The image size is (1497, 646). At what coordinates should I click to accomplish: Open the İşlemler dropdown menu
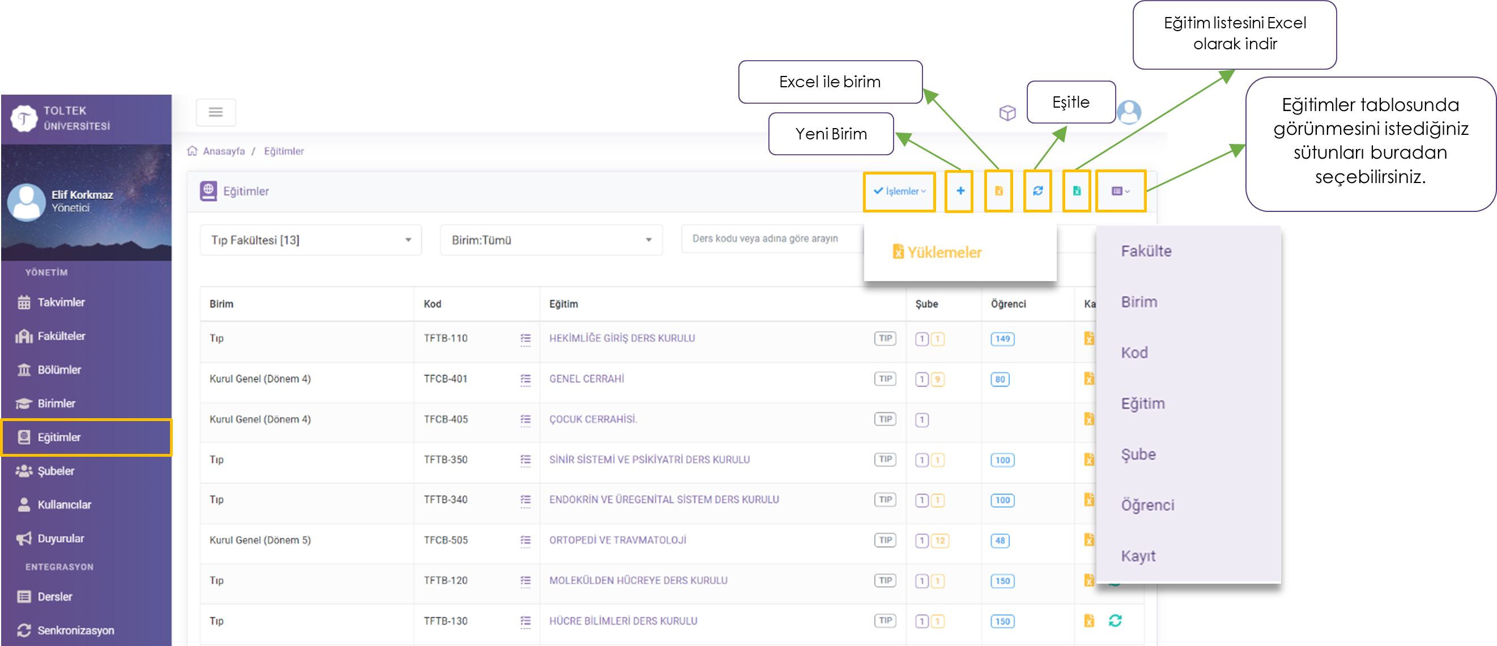pyautogui.click(x=899, y=191)
